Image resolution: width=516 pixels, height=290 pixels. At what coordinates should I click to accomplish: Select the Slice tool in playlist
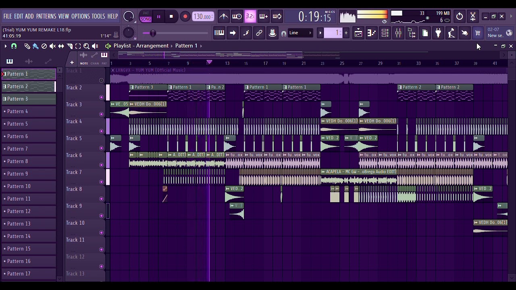click(69, 46)
